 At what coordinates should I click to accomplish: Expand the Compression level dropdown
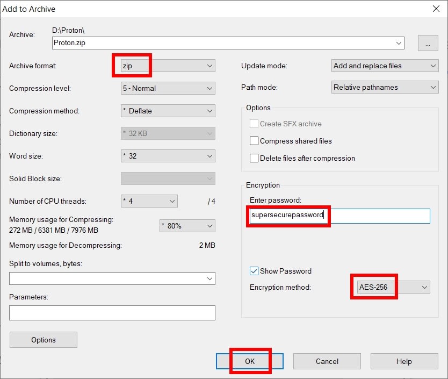[168, 88]
